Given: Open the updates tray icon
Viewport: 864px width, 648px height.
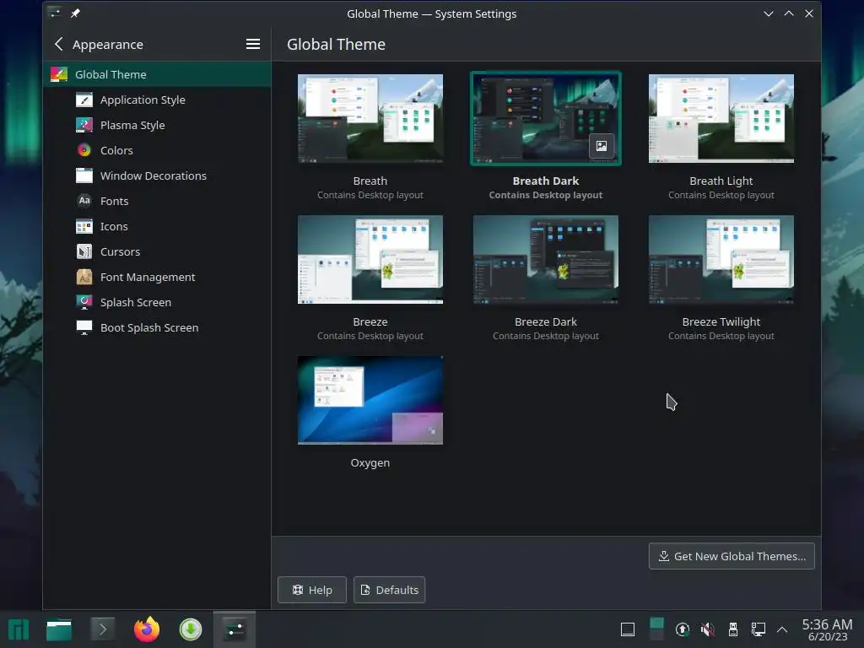Looking at the screenshot, I should coord(682,629).
